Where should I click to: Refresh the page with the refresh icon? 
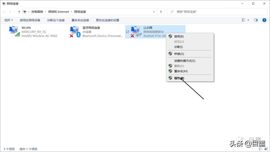[x=161, y=11]
